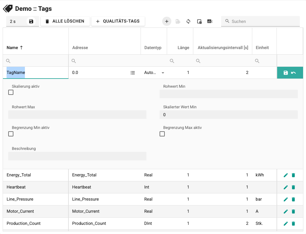Click into the Beschreibung text field

(x=77, y=156)
